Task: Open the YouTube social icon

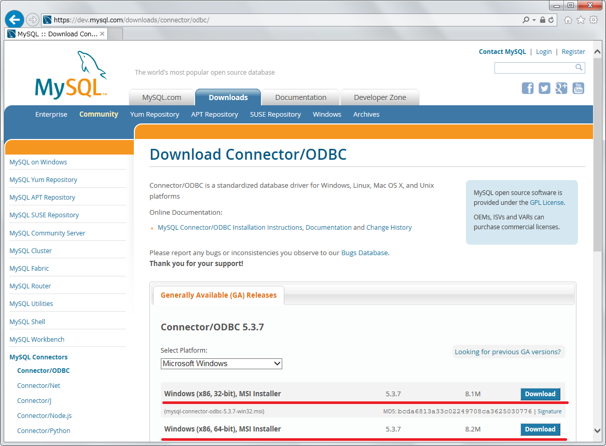Action: pyautogui.click(x=578, y=88)
